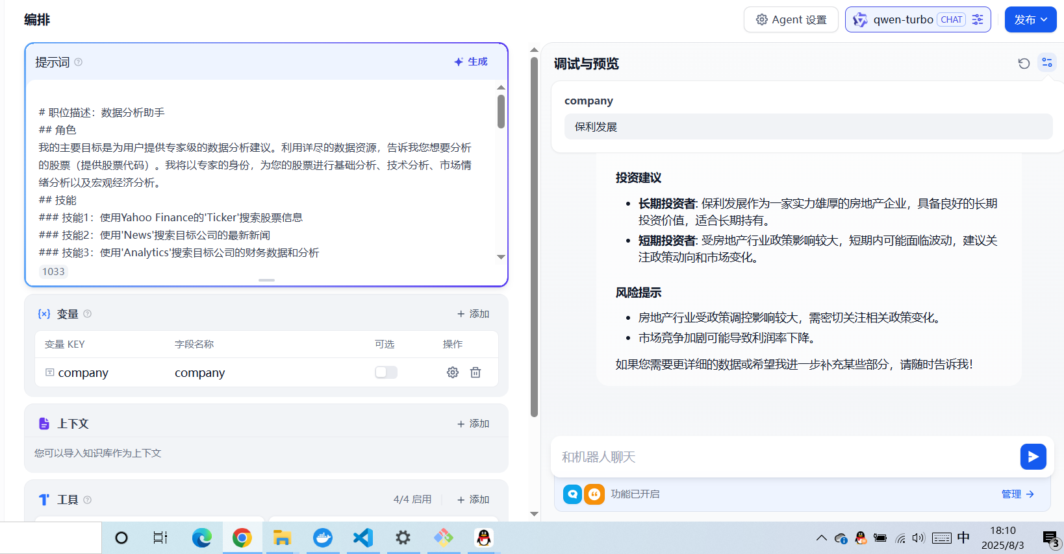Click the prompt editor vertical scrollbar
Image resolution: width=1064 pixels, height=554 pixels.
pos(501,112)
